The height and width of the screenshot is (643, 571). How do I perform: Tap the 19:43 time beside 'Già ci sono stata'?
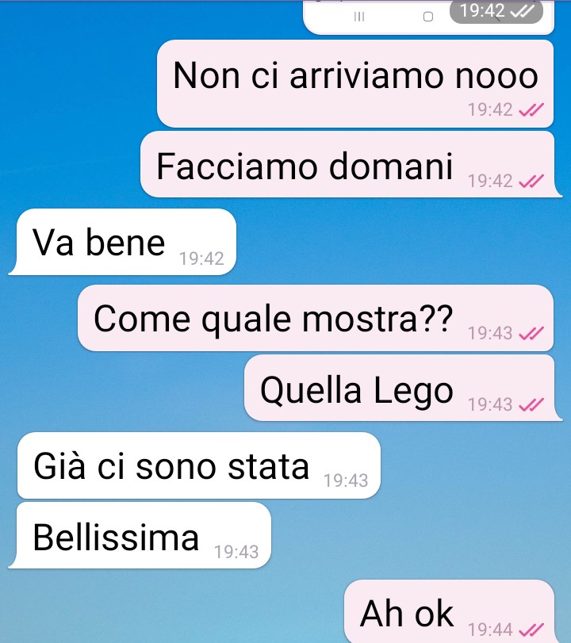pyautogui.click(x=346, y=481)
